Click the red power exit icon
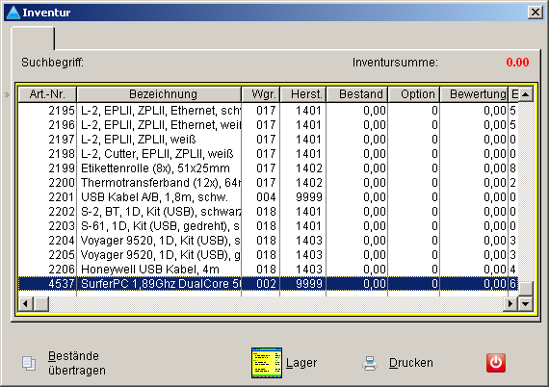The width and height of the screenshot is (549, 387). 496,363
